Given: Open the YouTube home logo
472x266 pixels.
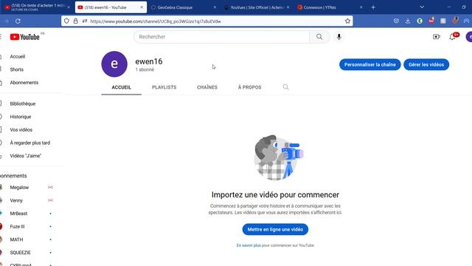Looking at the screenshot, I should (24, 37).
